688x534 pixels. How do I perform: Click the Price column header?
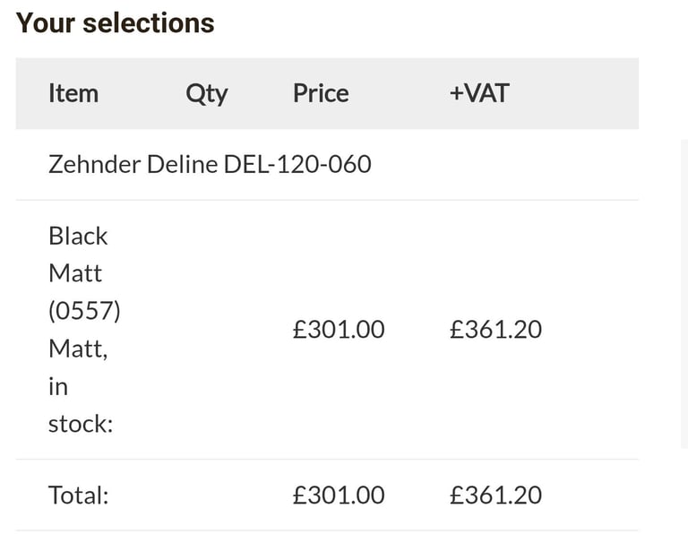[x=321, y=93]
